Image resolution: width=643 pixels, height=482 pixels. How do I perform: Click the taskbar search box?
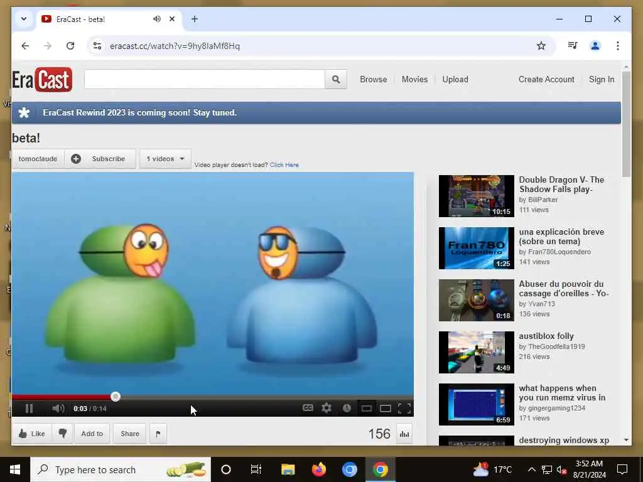tap(121, 469)
